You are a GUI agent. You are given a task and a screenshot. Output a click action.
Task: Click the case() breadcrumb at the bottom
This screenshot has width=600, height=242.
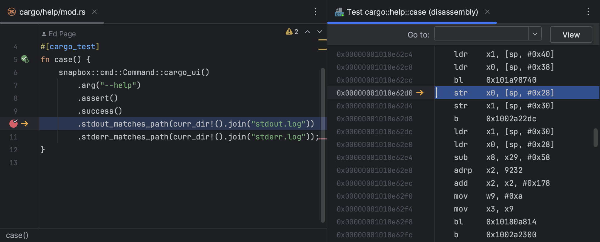17,235
